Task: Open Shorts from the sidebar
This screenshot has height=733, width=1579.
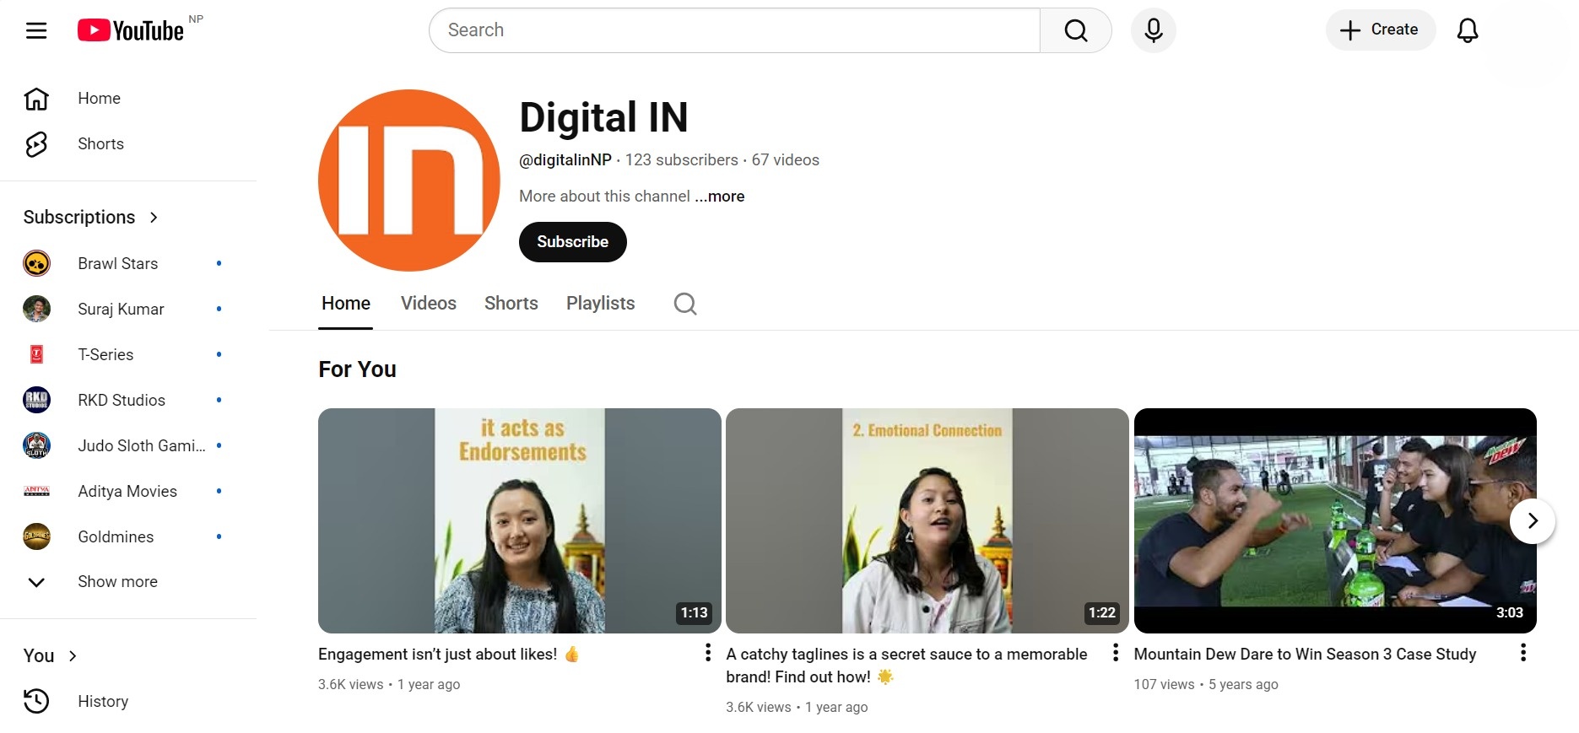Action: point(100,144)
